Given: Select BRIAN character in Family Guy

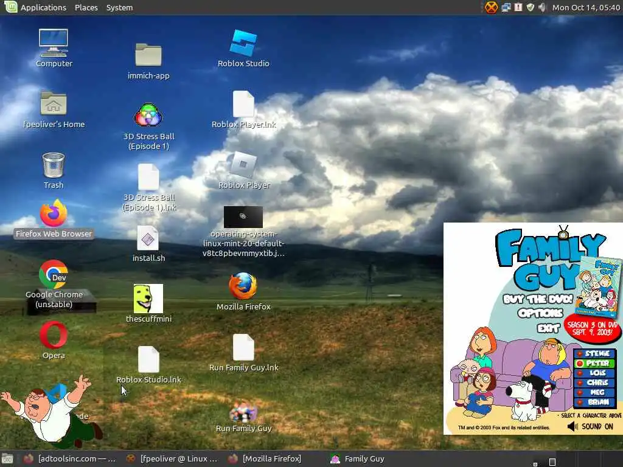Looking at the screenshot, I should point(595,402).
